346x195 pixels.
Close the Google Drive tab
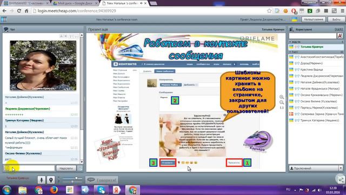pyautogui.click(x=96, y=3)
